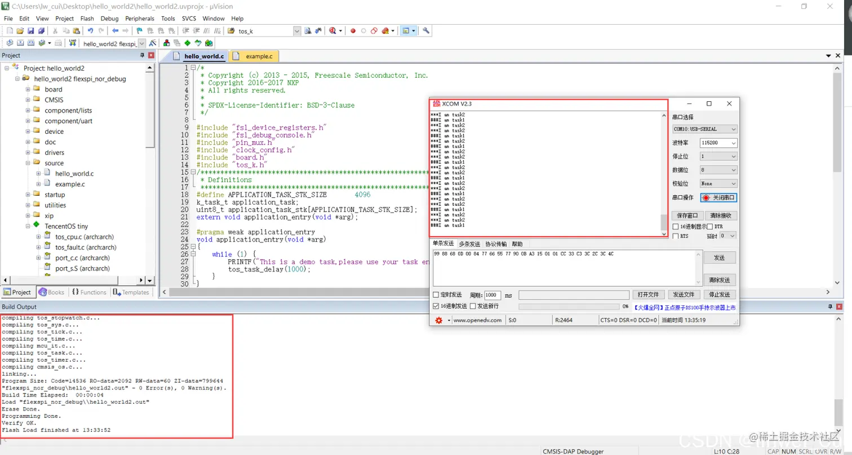Click the 发送 send button in XCOM
Image resolution: width=852 pixels, height=455 pixels.
(719, 258)
